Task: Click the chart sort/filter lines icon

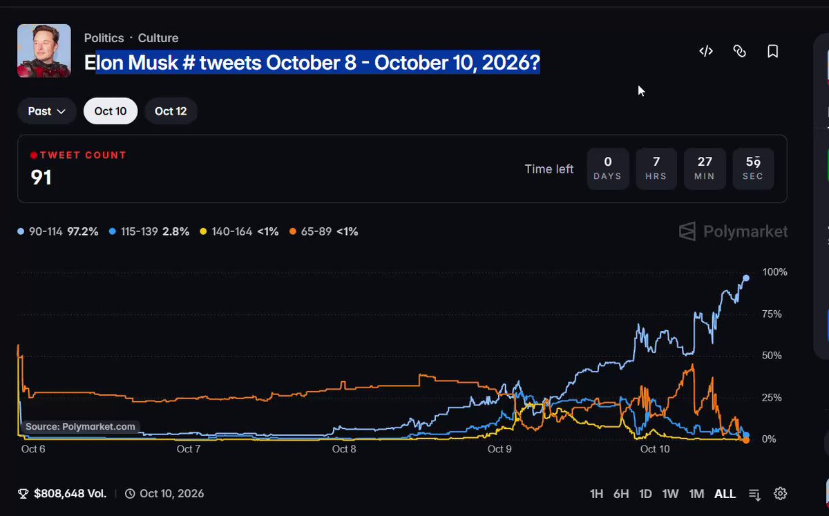Action: pyautogui.click(x=755, y=494)
